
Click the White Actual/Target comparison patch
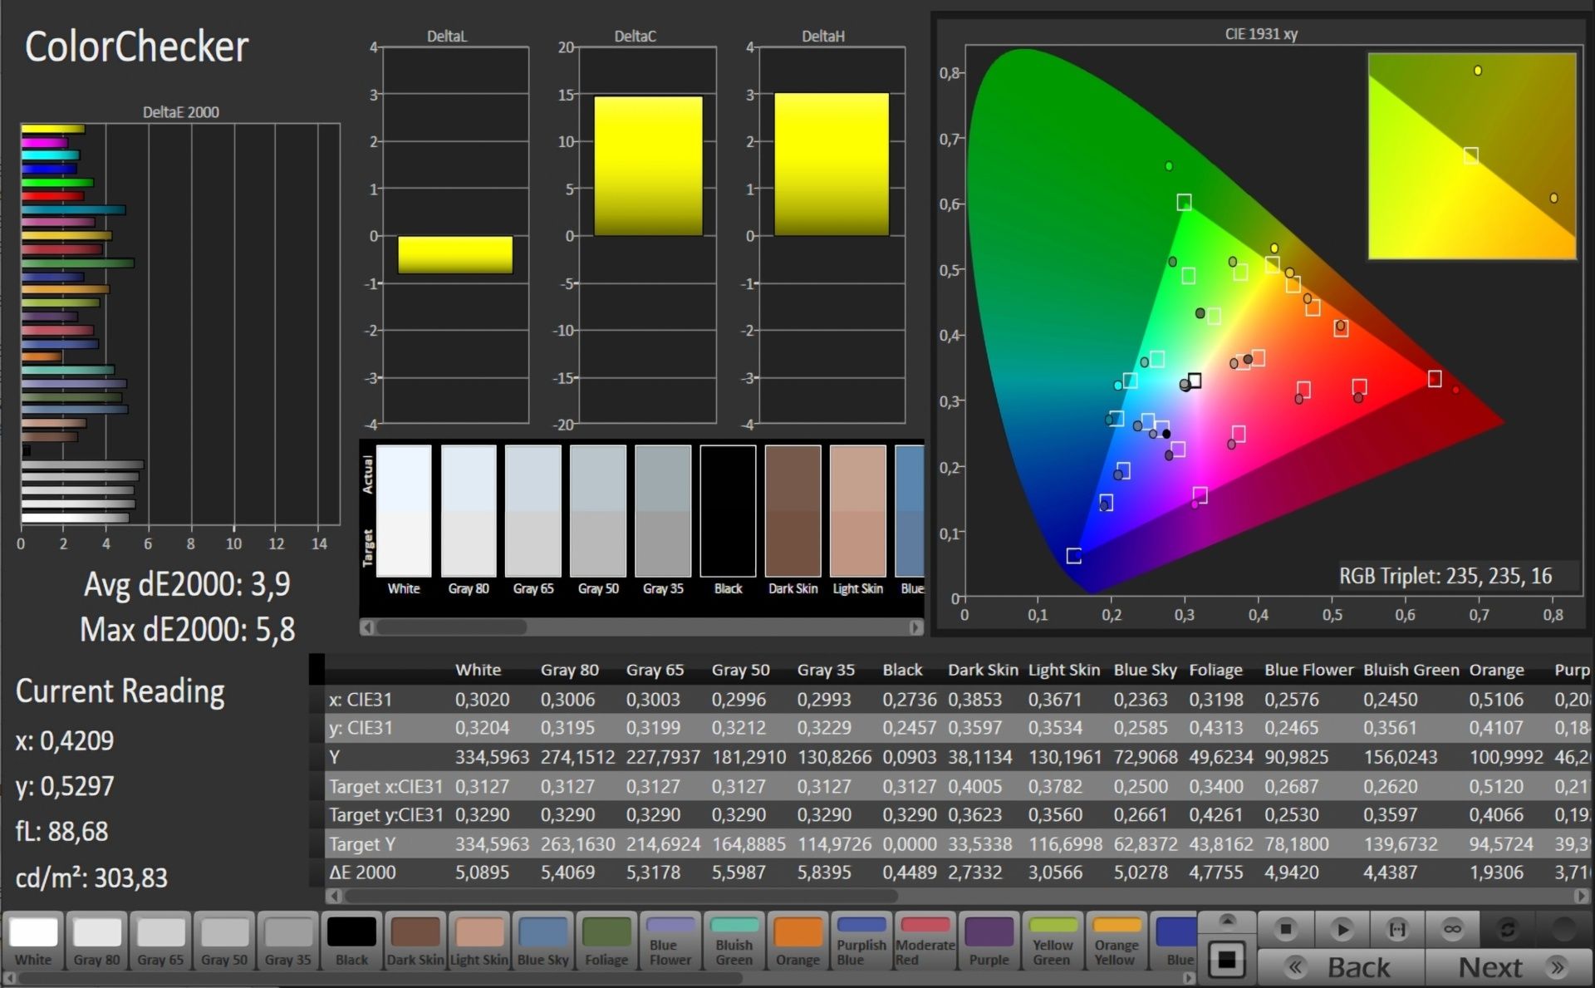point(404,511)
